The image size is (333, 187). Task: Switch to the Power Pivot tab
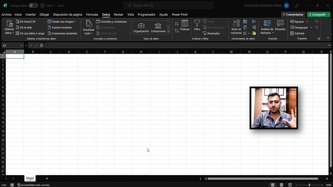pos(180,15)
